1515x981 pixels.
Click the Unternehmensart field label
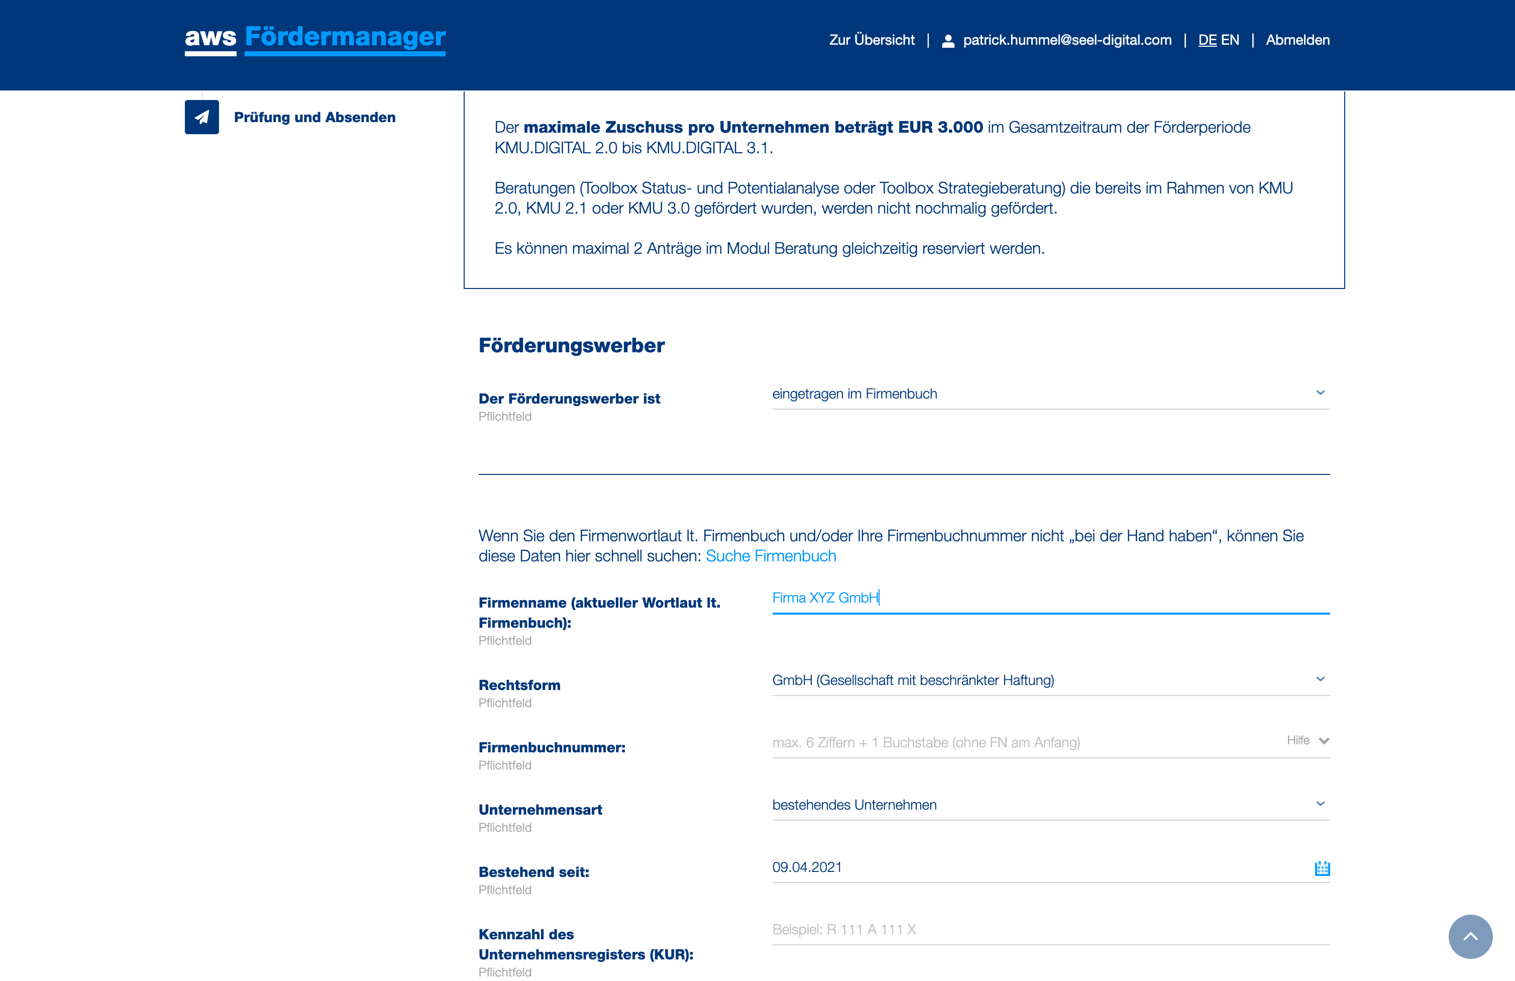[x=540, y=810]
